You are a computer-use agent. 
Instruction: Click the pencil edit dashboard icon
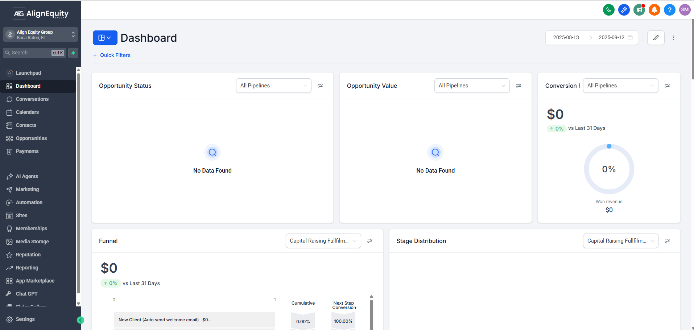pyautogui.click(x=656, y=38)
